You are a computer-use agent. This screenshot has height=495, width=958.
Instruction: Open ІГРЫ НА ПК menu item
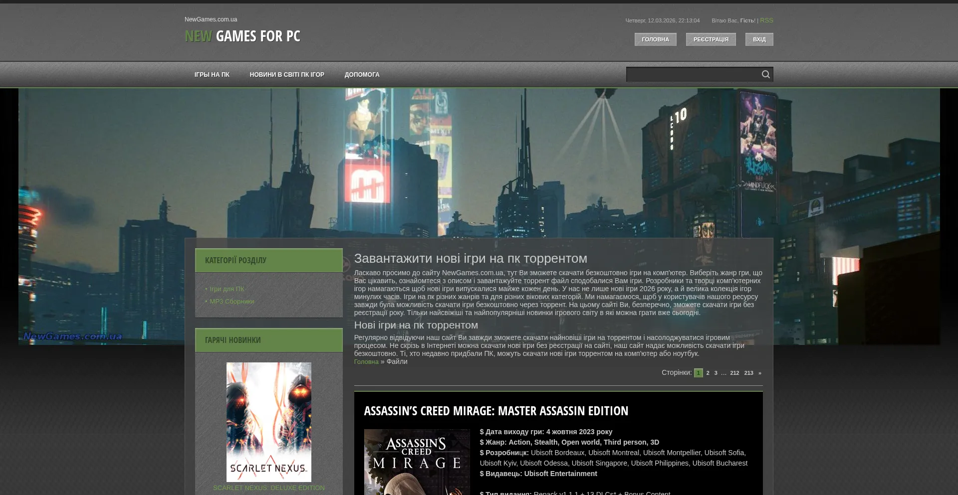[x=212, y=75]
